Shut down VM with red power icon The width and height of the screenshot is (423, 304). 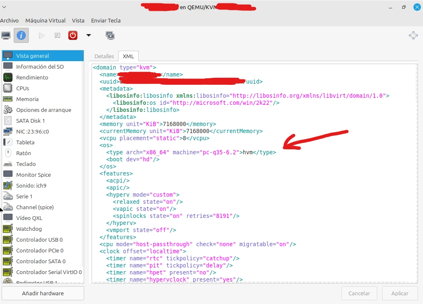(x=73, y=35)
